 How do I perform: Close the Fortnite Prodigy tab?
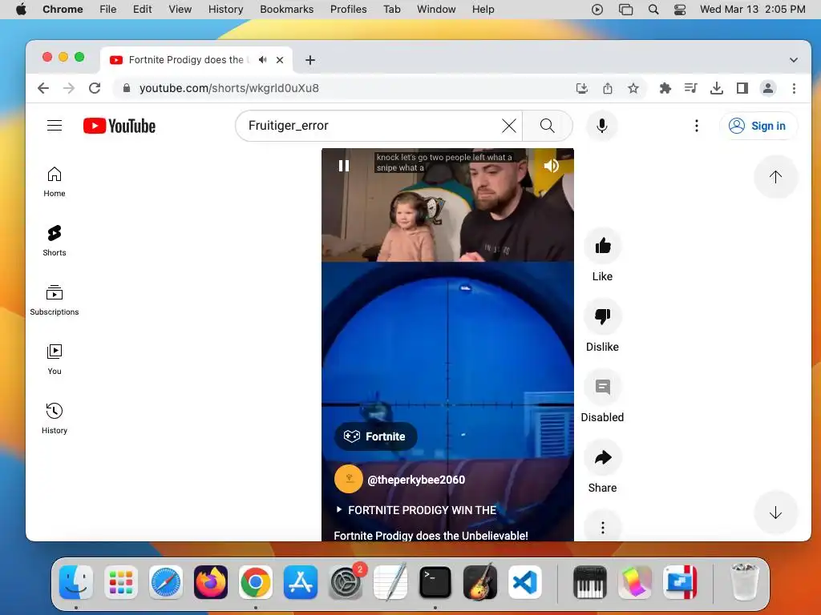tap(280, 59)
